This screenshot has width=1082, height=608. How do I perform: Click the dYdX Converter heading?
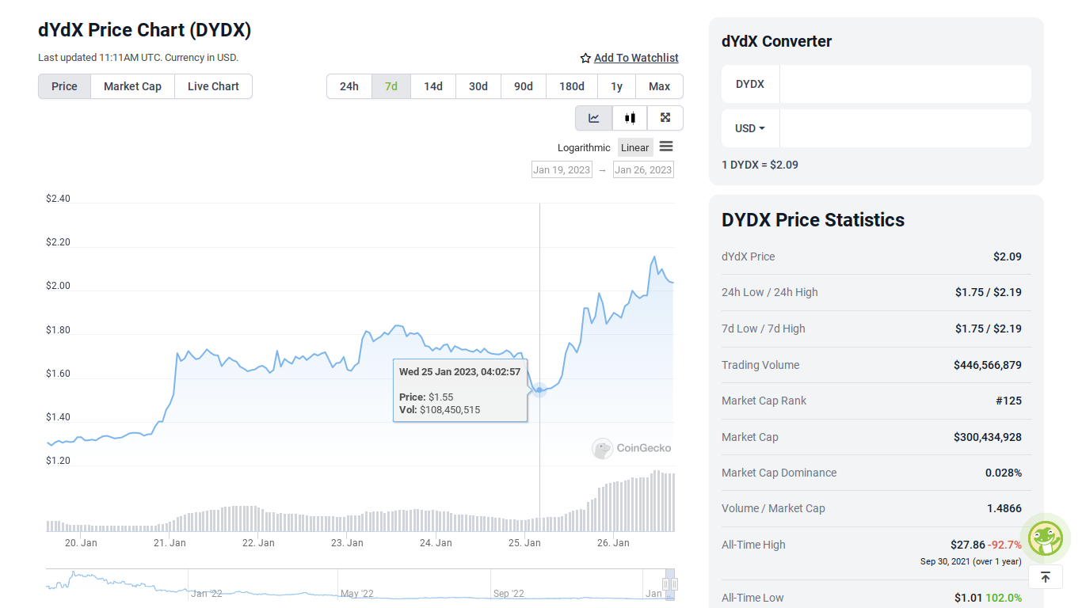point(777,41)
